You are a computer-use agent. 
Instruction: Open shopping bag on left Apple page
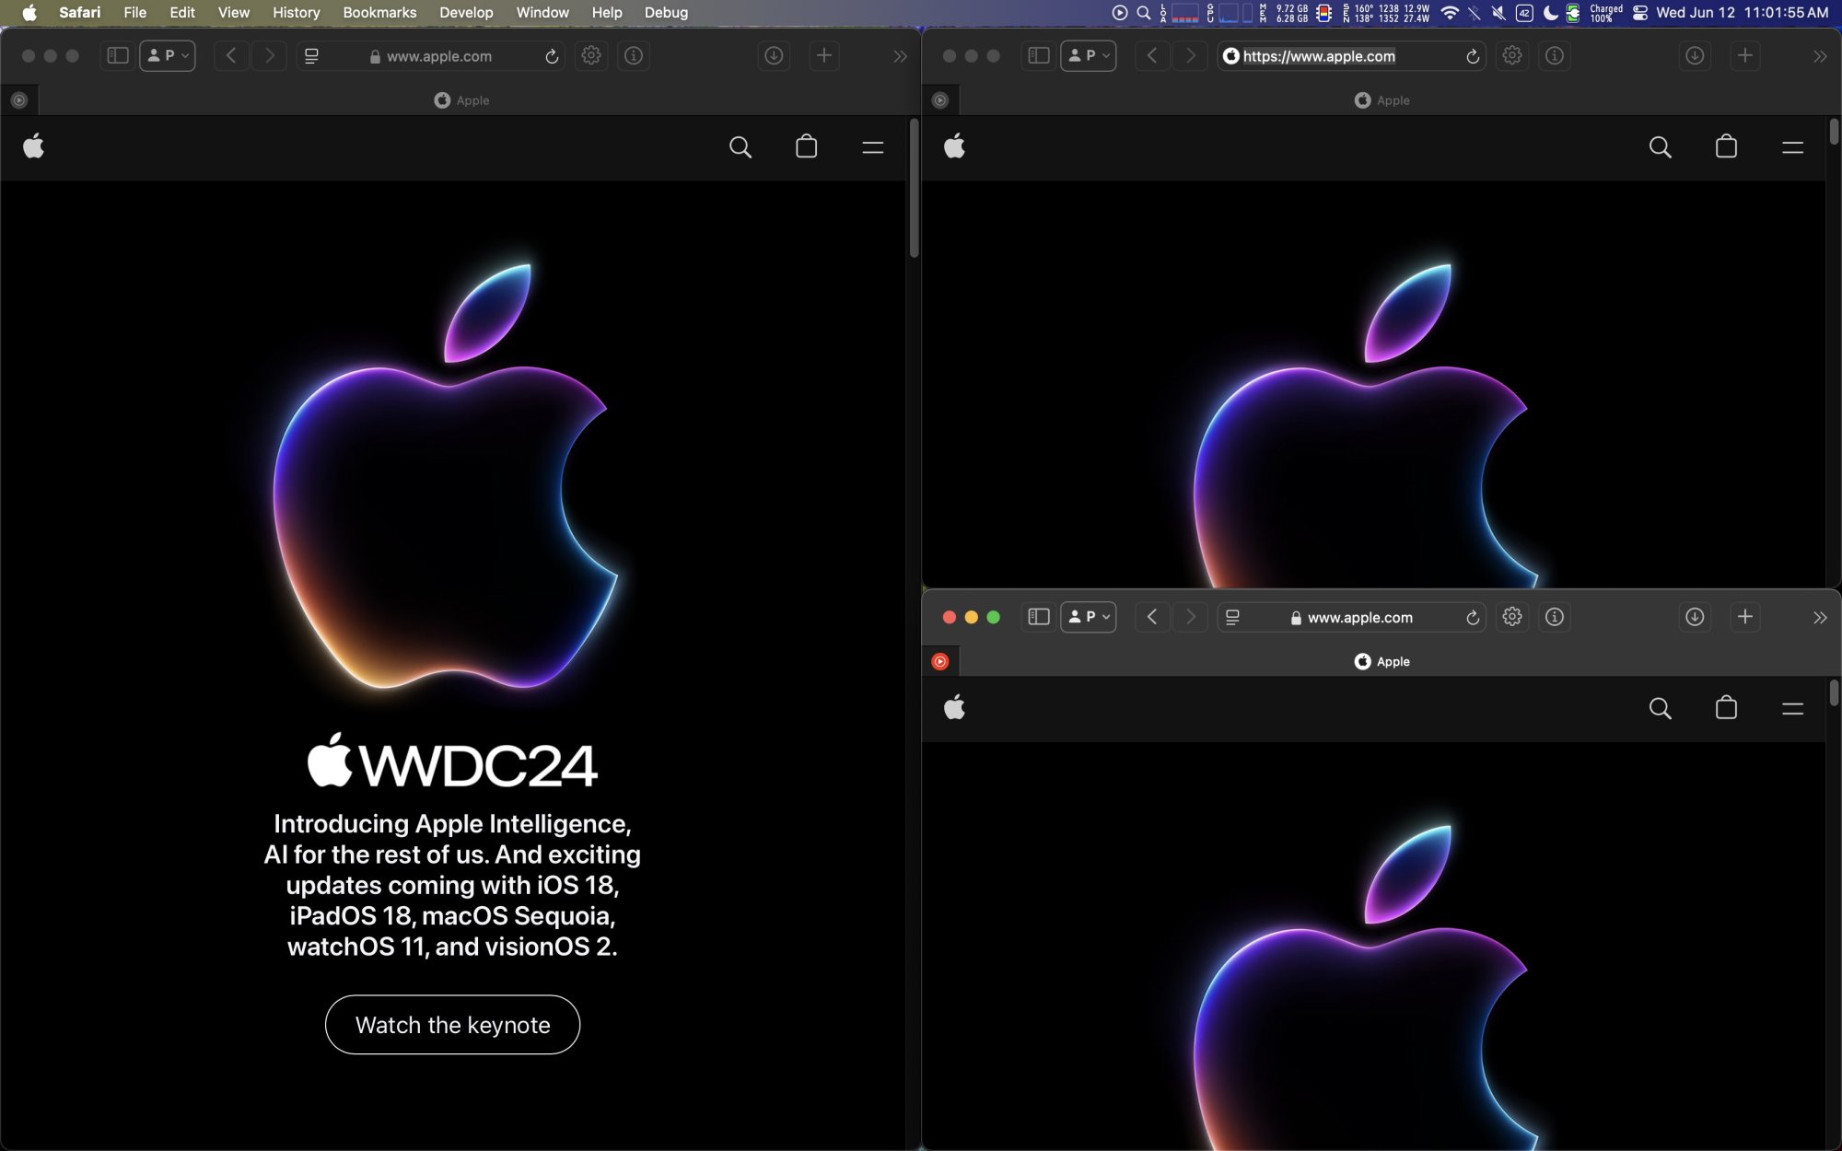(806, 147)
